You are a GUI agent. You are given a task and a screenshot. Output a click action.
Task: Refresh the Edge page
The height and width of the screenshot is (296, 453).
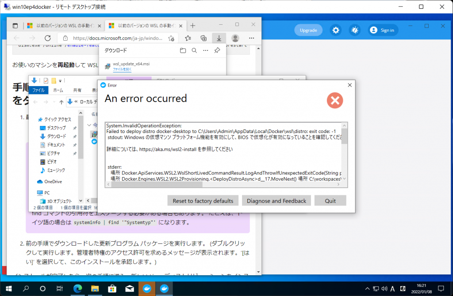pyautogui.click(x=48, y=38)
